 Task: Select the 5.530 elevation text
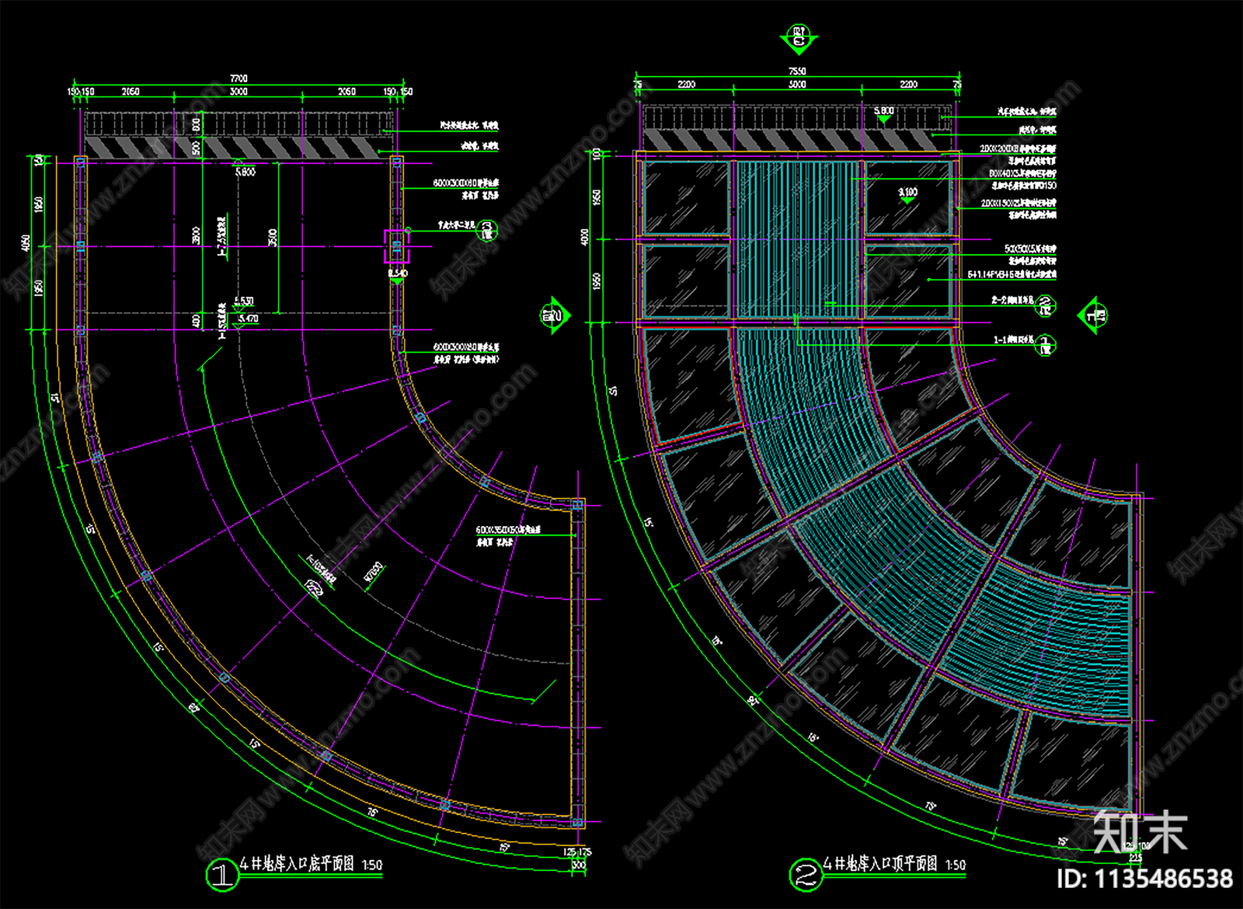point(244,301)
